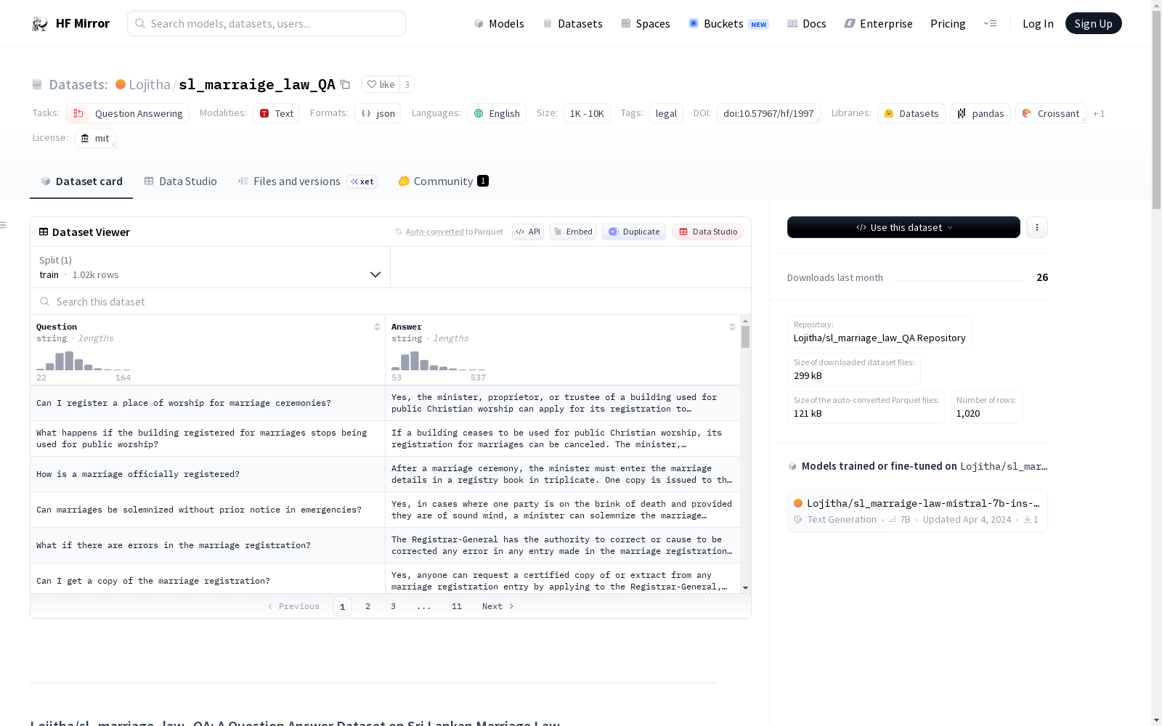Open Buckets in the top navigation
The width and height of the screenshot is (1162, 726).
tap(728, 23)
